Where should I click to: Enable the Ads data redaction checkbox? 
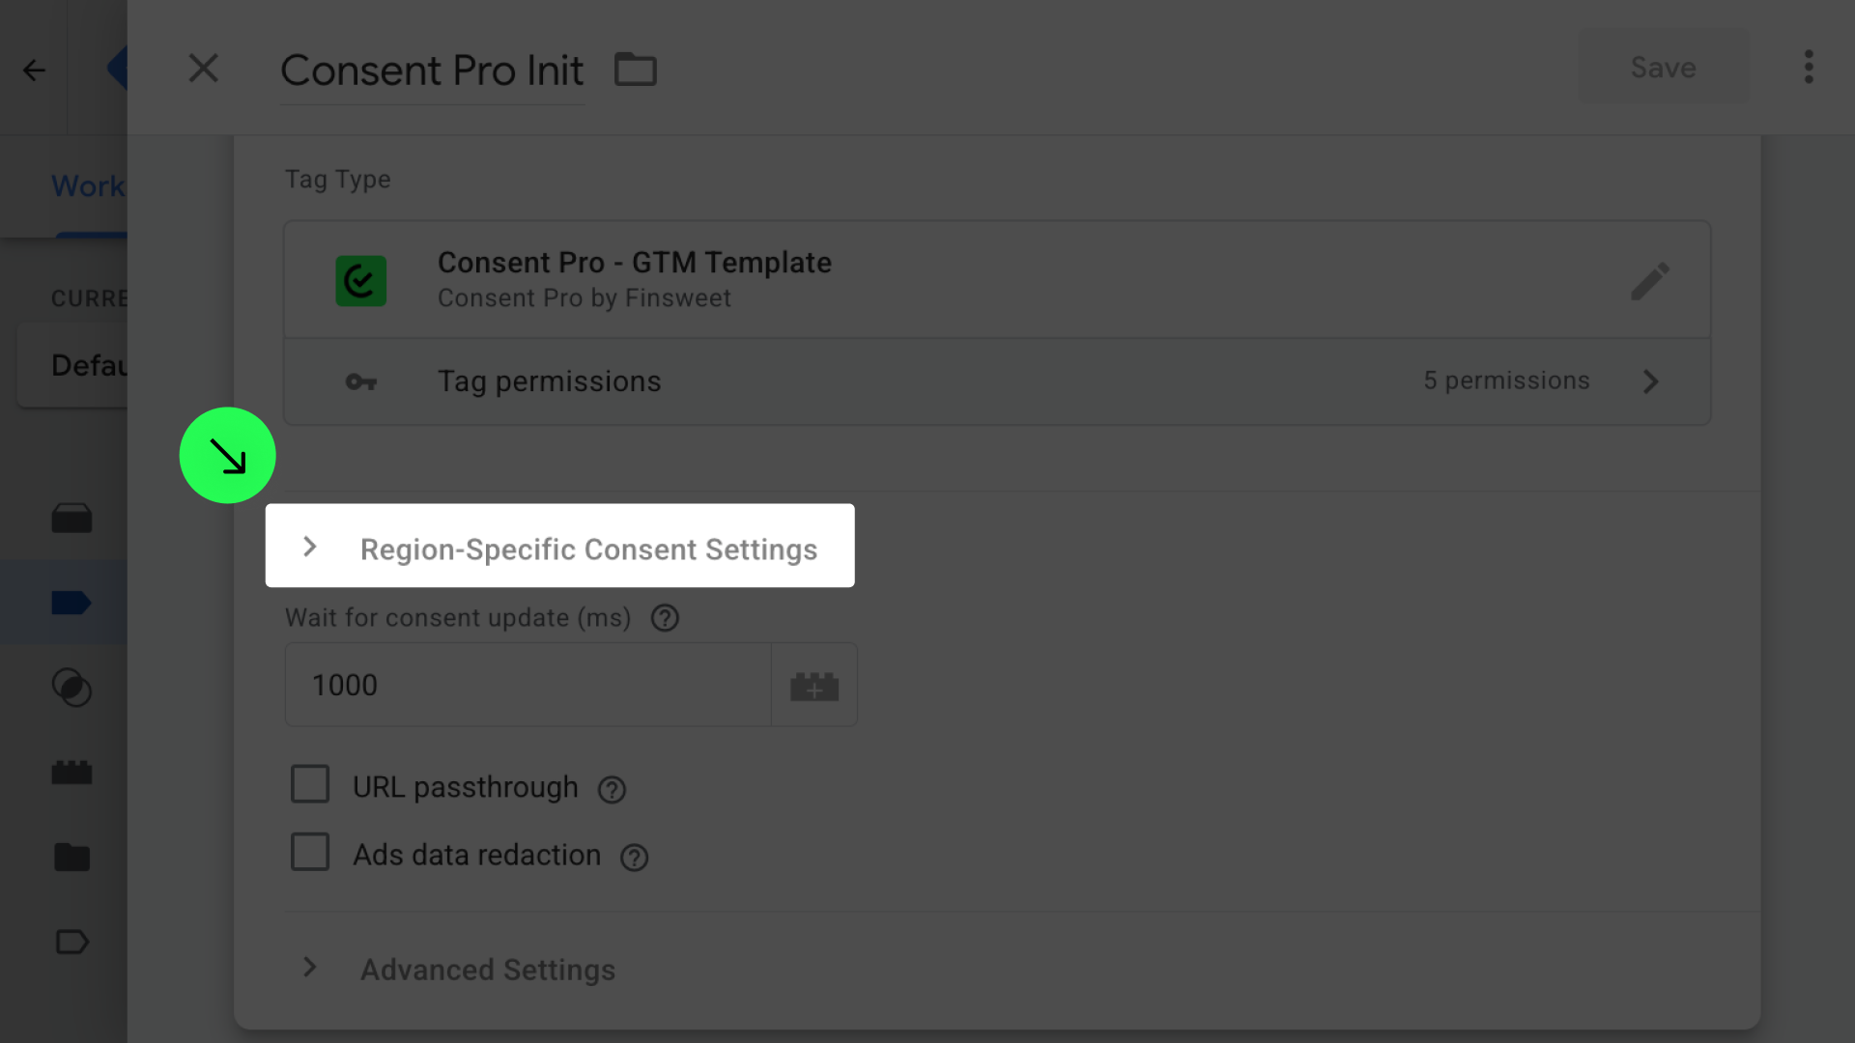[310, 853]
